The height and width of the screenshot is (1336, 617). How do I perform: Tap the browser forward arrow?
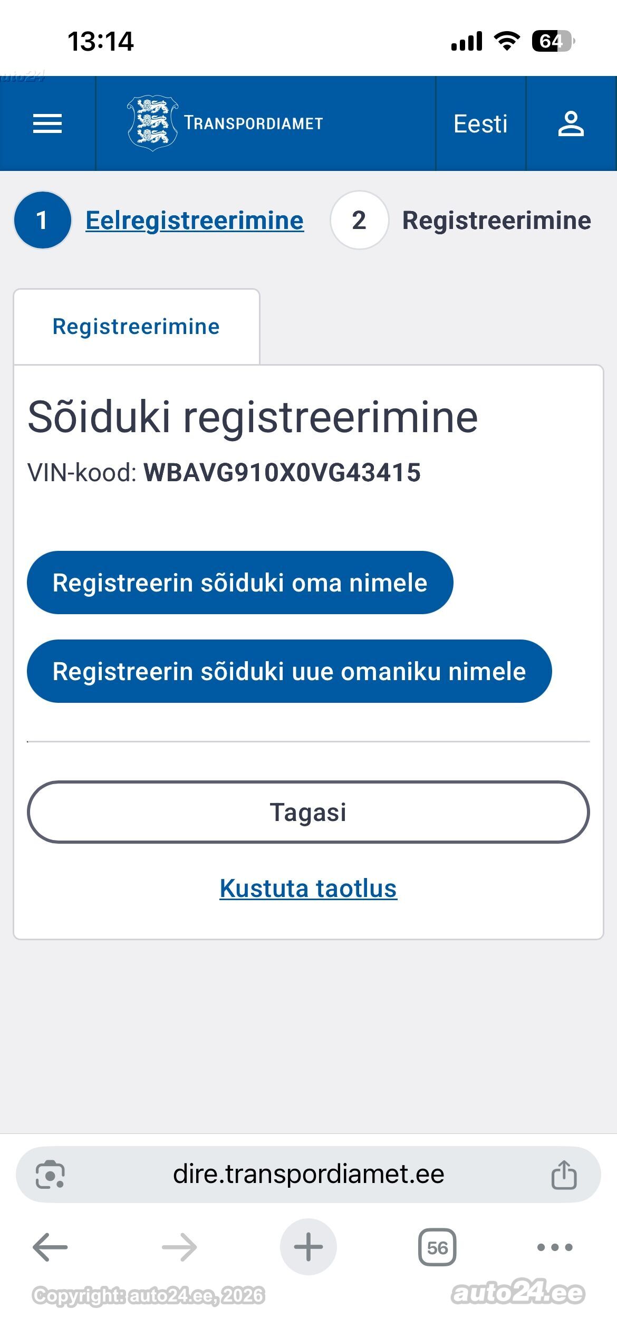pos(179,1247)
